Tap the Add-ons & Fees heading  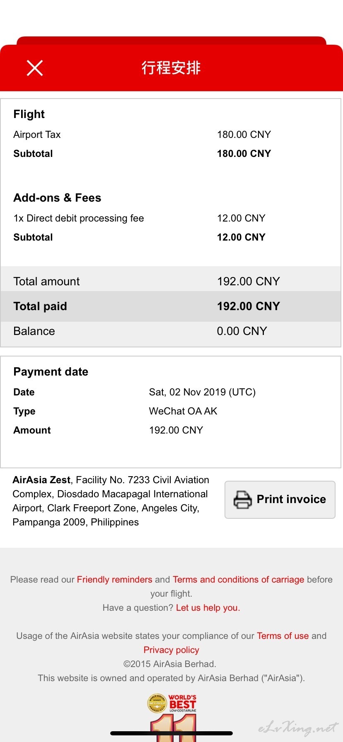pos(57,198)
